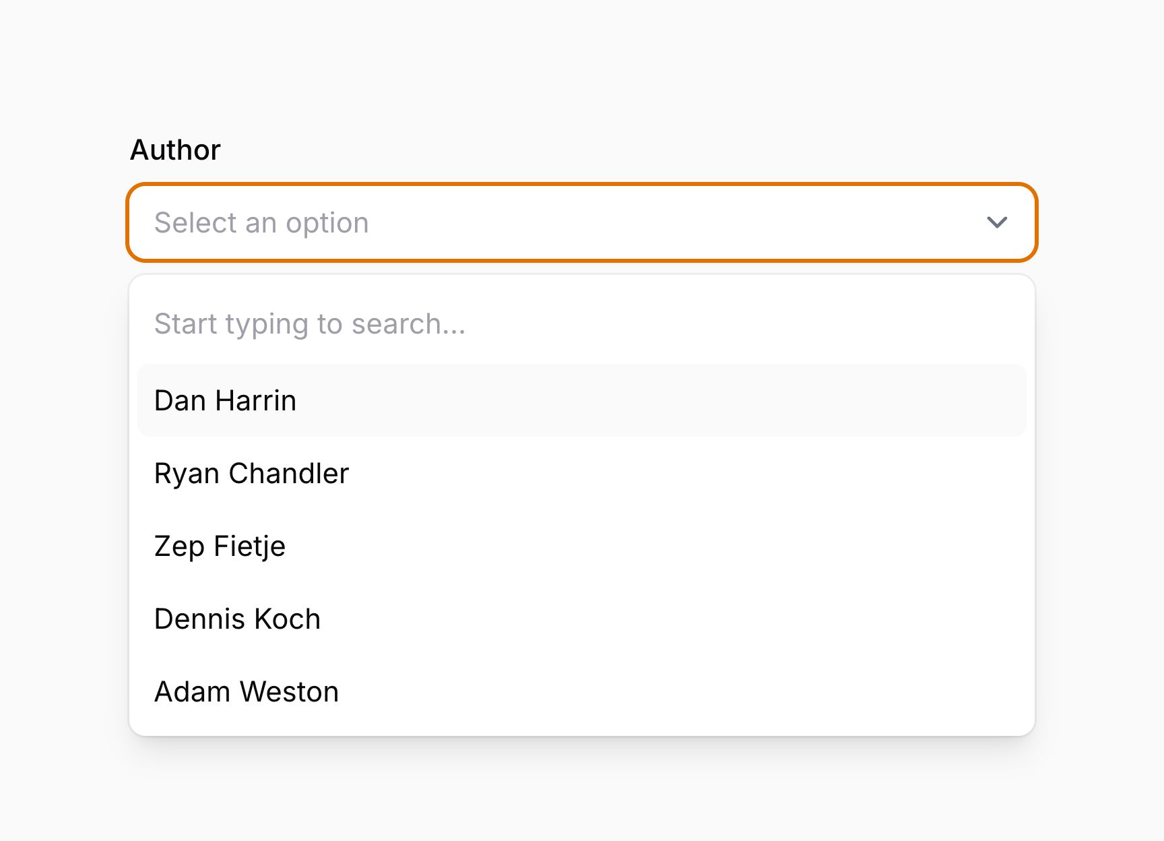The width and height of the screenshot is (1164, 841).
Task: Select Dan Harrin from the list
Action: pyautogui.click(x=582, y=400)
